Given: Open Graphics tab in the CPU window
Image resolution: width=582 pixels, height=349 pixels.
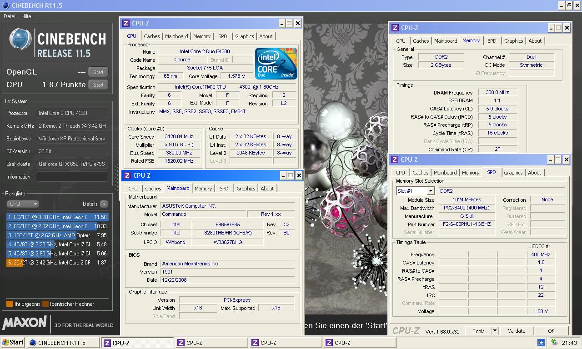Looking at the screenshot, I should pyautogui.click(x=245, y=36).
